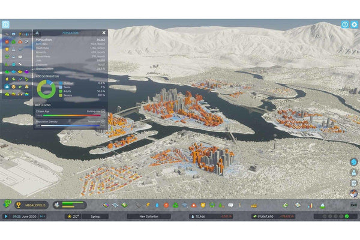Screen dimensions: 360x240
Task: Select the communications speech bubble info view
Action: coord(20,56)
